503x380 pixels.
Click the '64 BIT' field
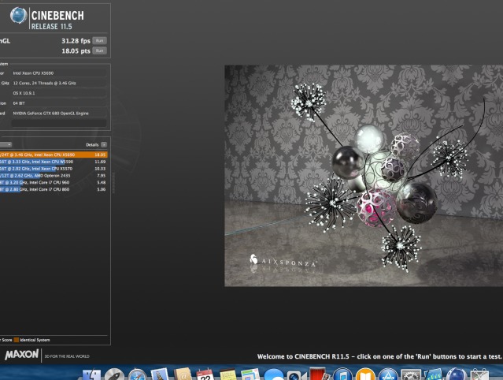point(59,103)
